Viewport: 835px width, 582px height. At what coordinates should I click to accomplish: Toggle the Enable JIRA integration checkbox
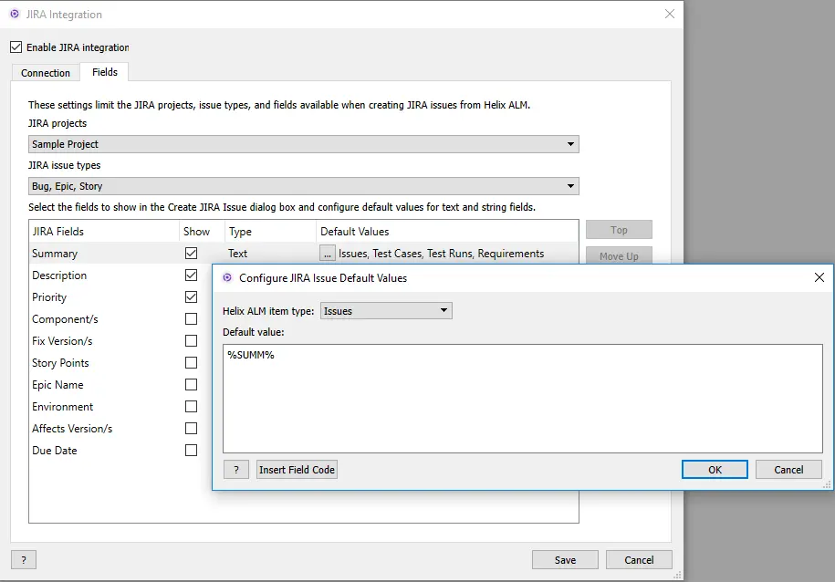click(x=16, y=47)
